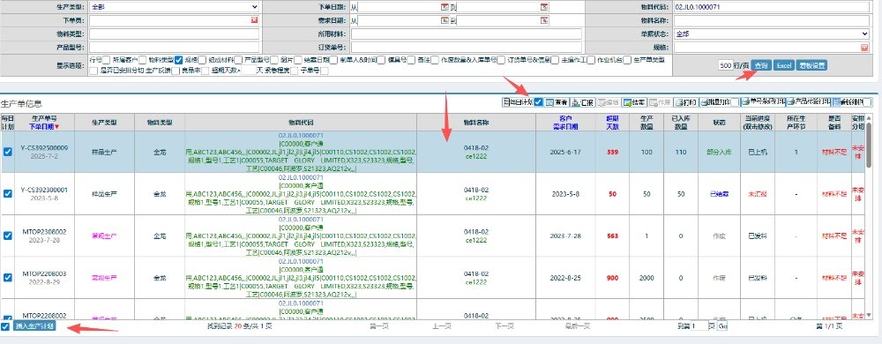Click the red picker icon in 规格 field

coord(864,48)
